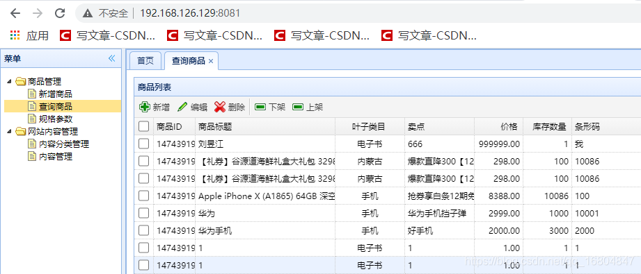
Task: Click the insecure warning triangle icon
Action: point(88,13)
